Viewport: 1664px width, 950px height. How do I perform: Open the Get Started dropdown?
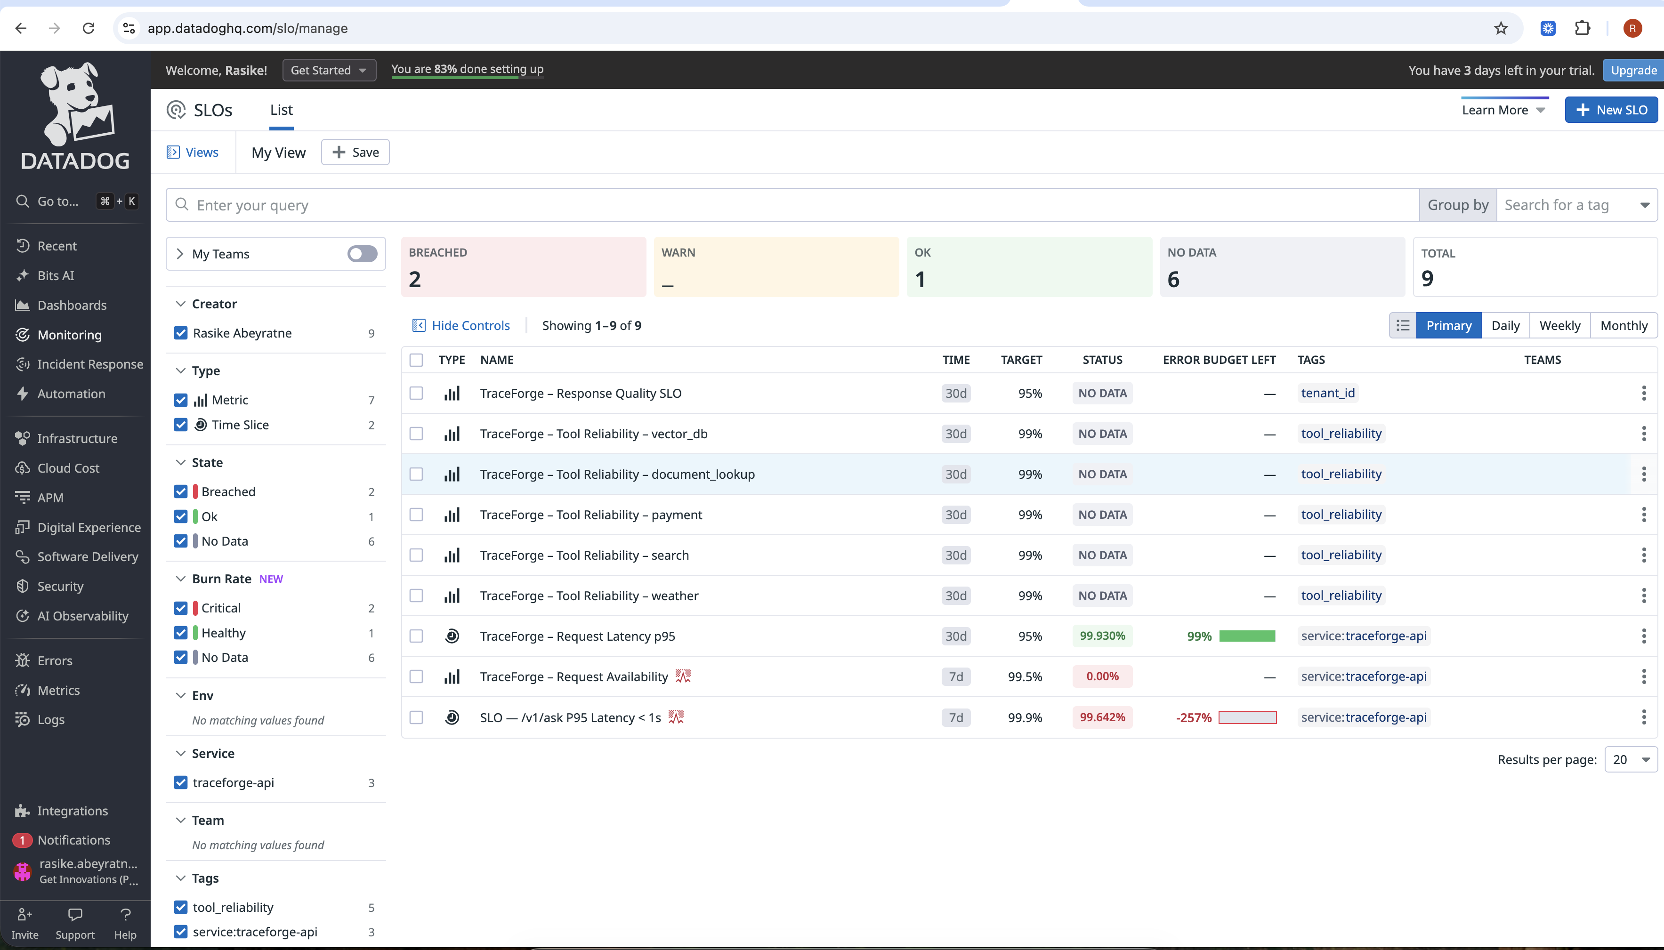tap(329, 70)
